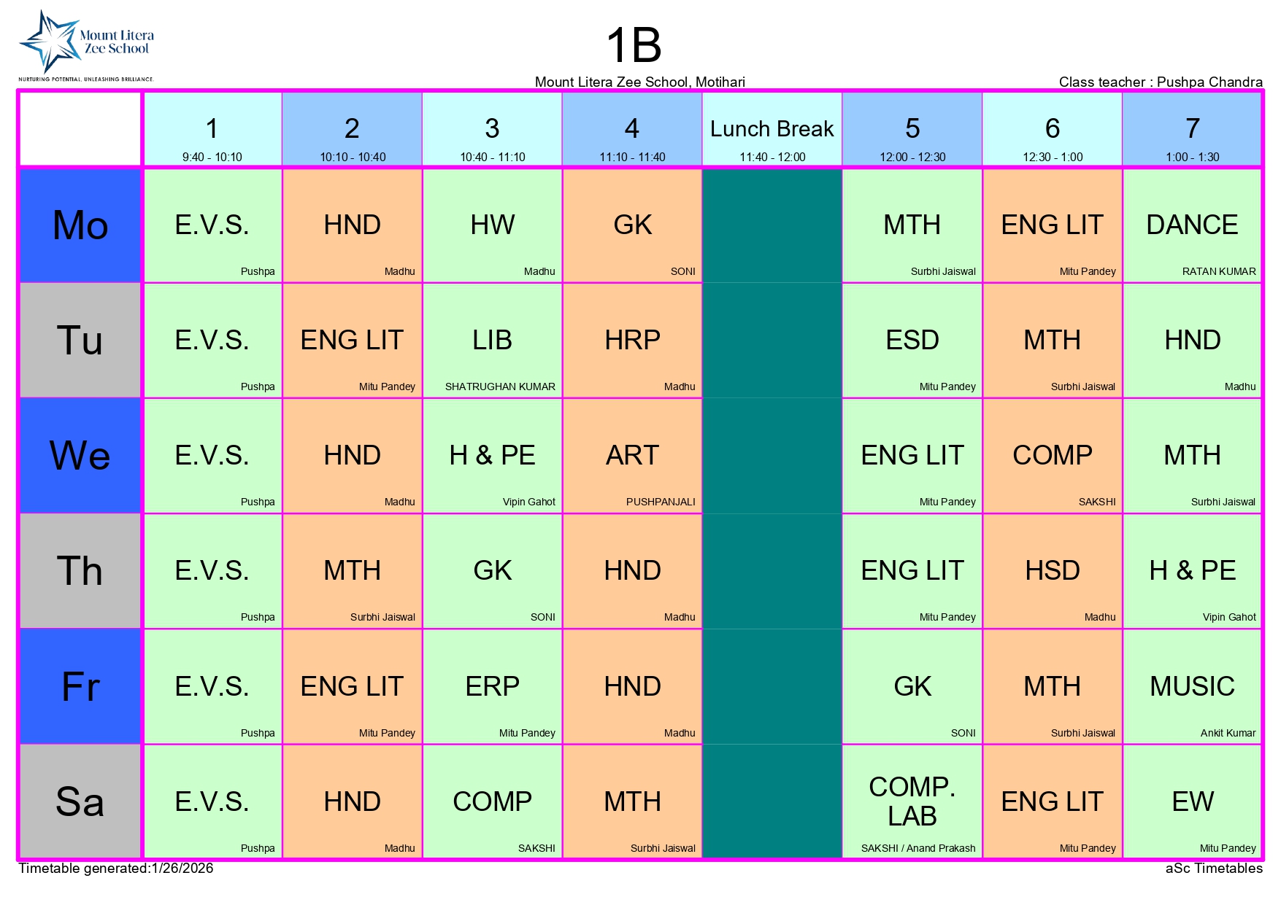This screenshot has height=905, width=1281.
Task: Select Friday ERP lesson cell
Action: click(493, 686)
